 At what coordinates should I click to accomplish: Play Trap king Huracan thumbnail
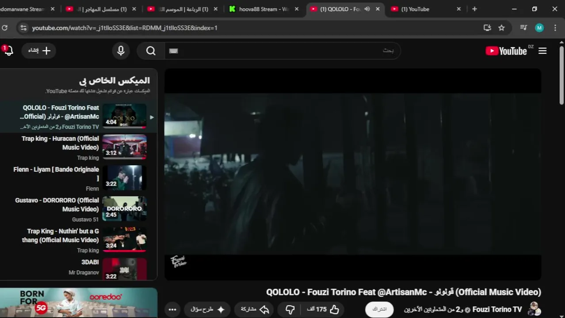coord(125,147)
